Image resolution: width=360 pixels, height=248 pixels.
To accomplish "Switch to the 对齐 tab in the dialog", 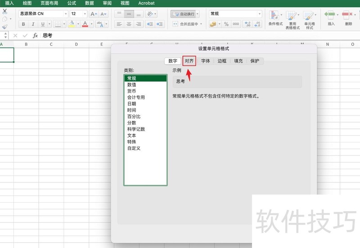I will click(x=189, y=61).
